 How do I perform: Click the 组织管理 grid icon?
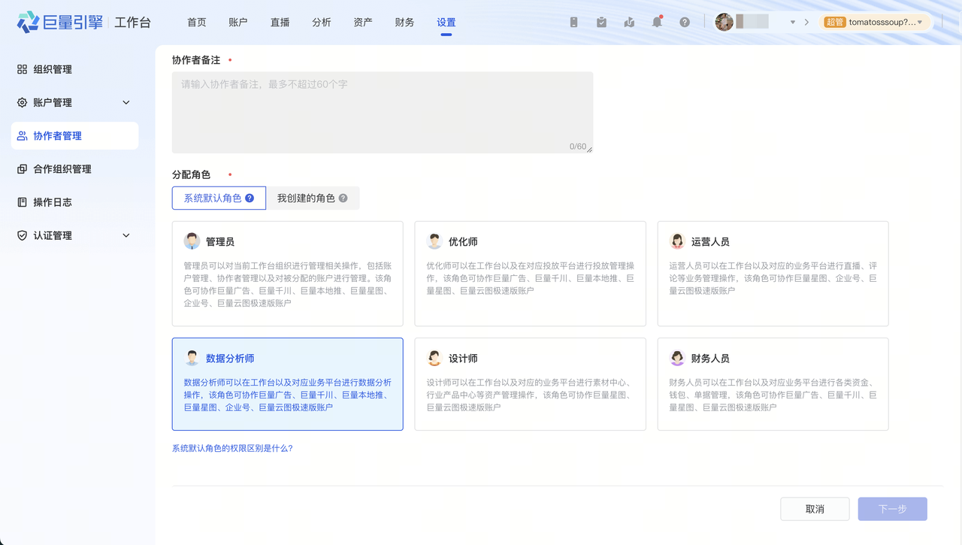click(22, 69)
